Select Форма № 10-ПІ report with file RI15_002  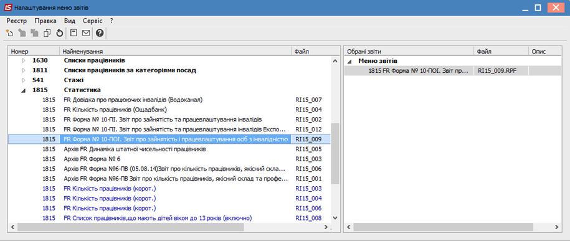(169, 119)
